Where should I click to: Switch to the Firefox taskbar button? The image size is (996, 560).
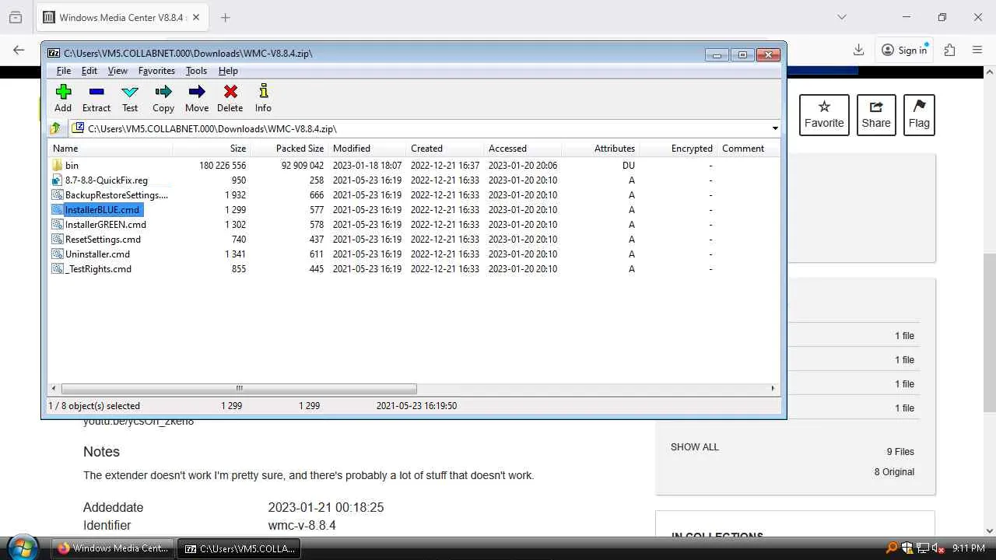tap(113, 548)
